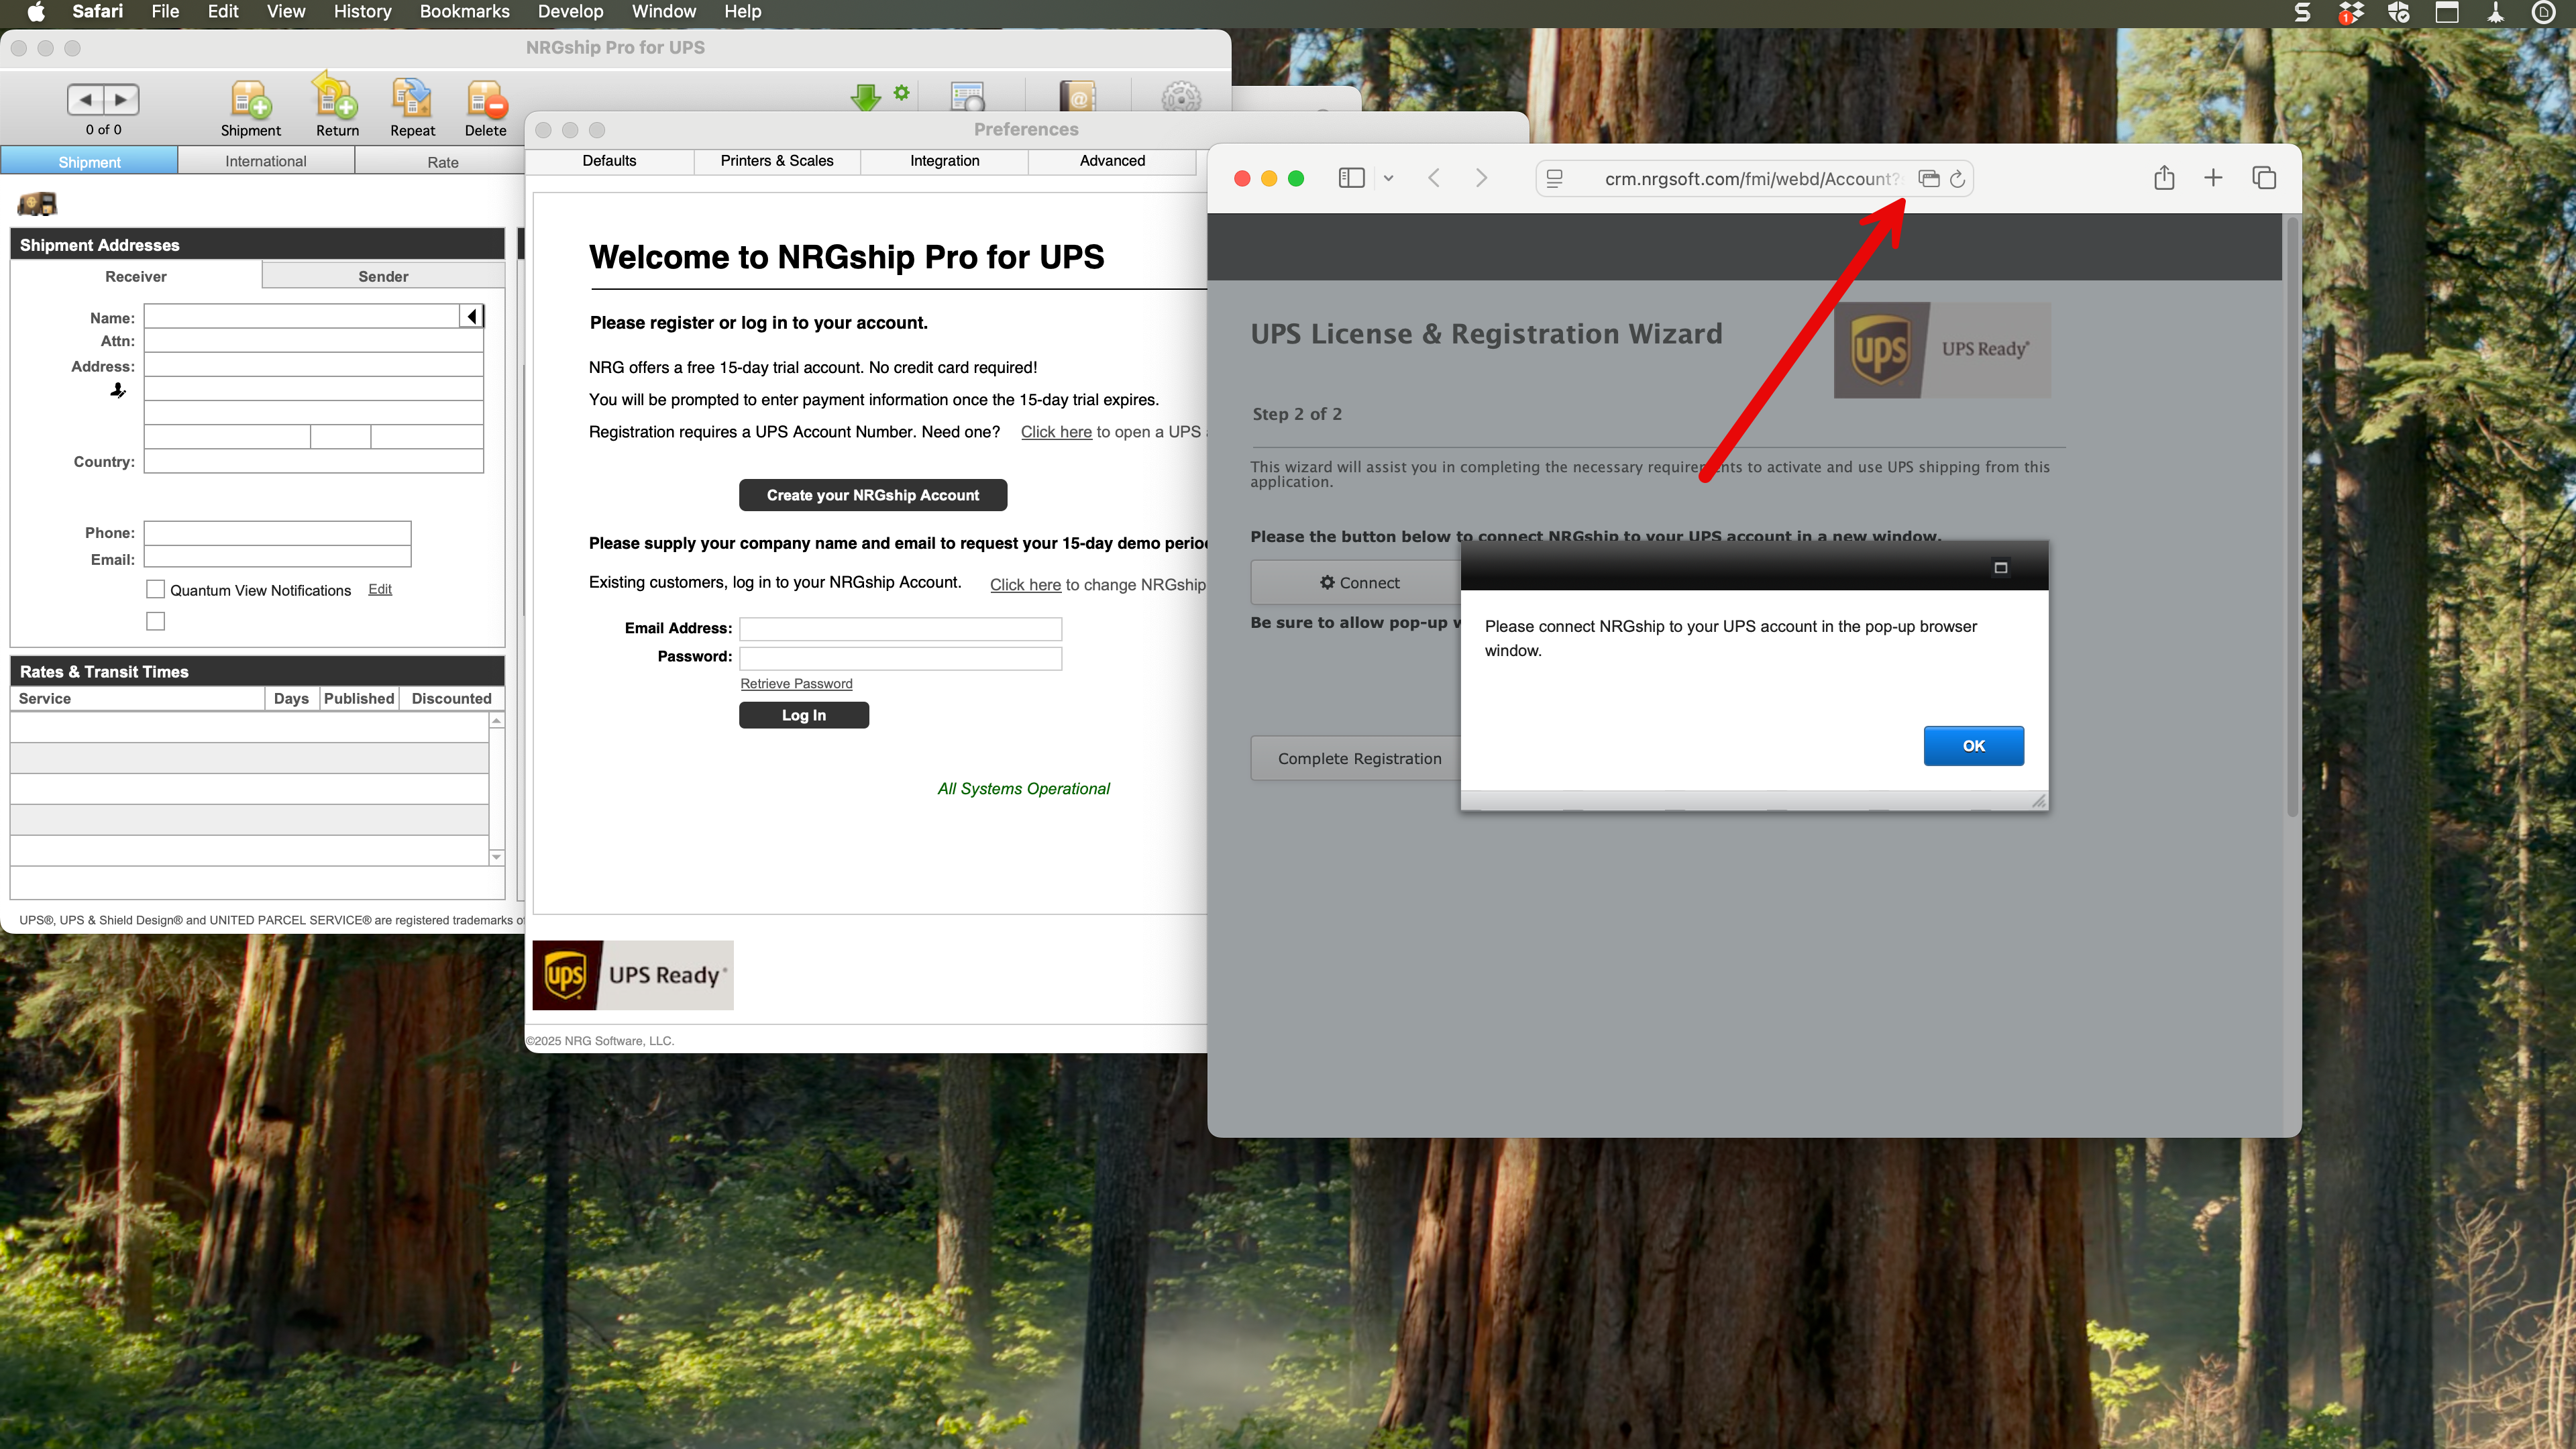Go to the previous record arrow
This screenshot has height=1449, width=2576.
point(85,99)
